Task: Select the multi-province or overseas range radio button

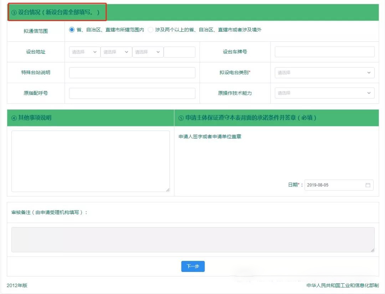Action: click(150, 30)
